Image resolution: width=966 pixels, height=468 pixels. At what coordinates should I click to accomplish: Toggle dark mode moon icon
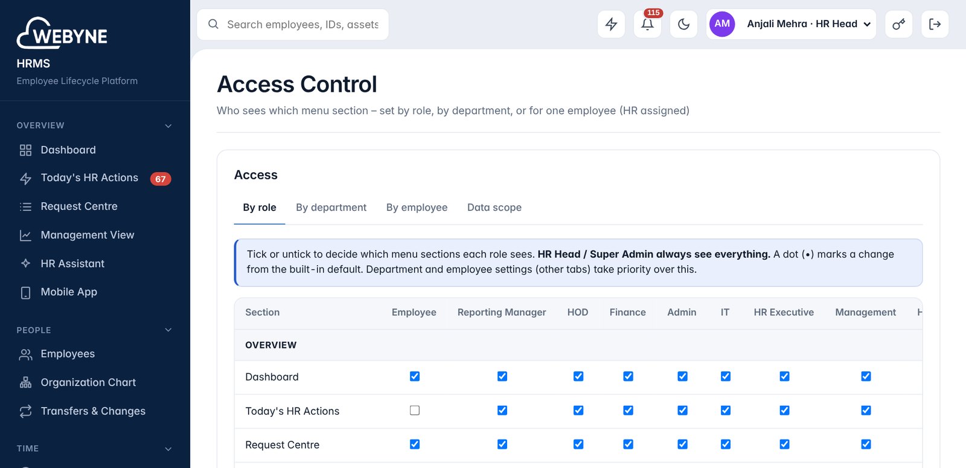pyautogui.click(x=683, y=24)
